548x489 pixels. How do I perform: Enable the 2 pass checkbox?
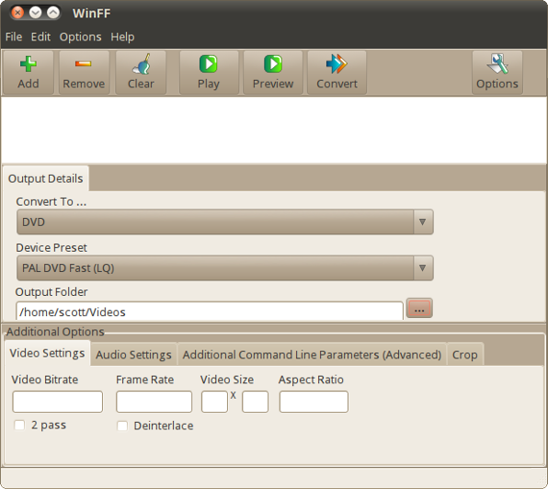[x=19, y=425]
